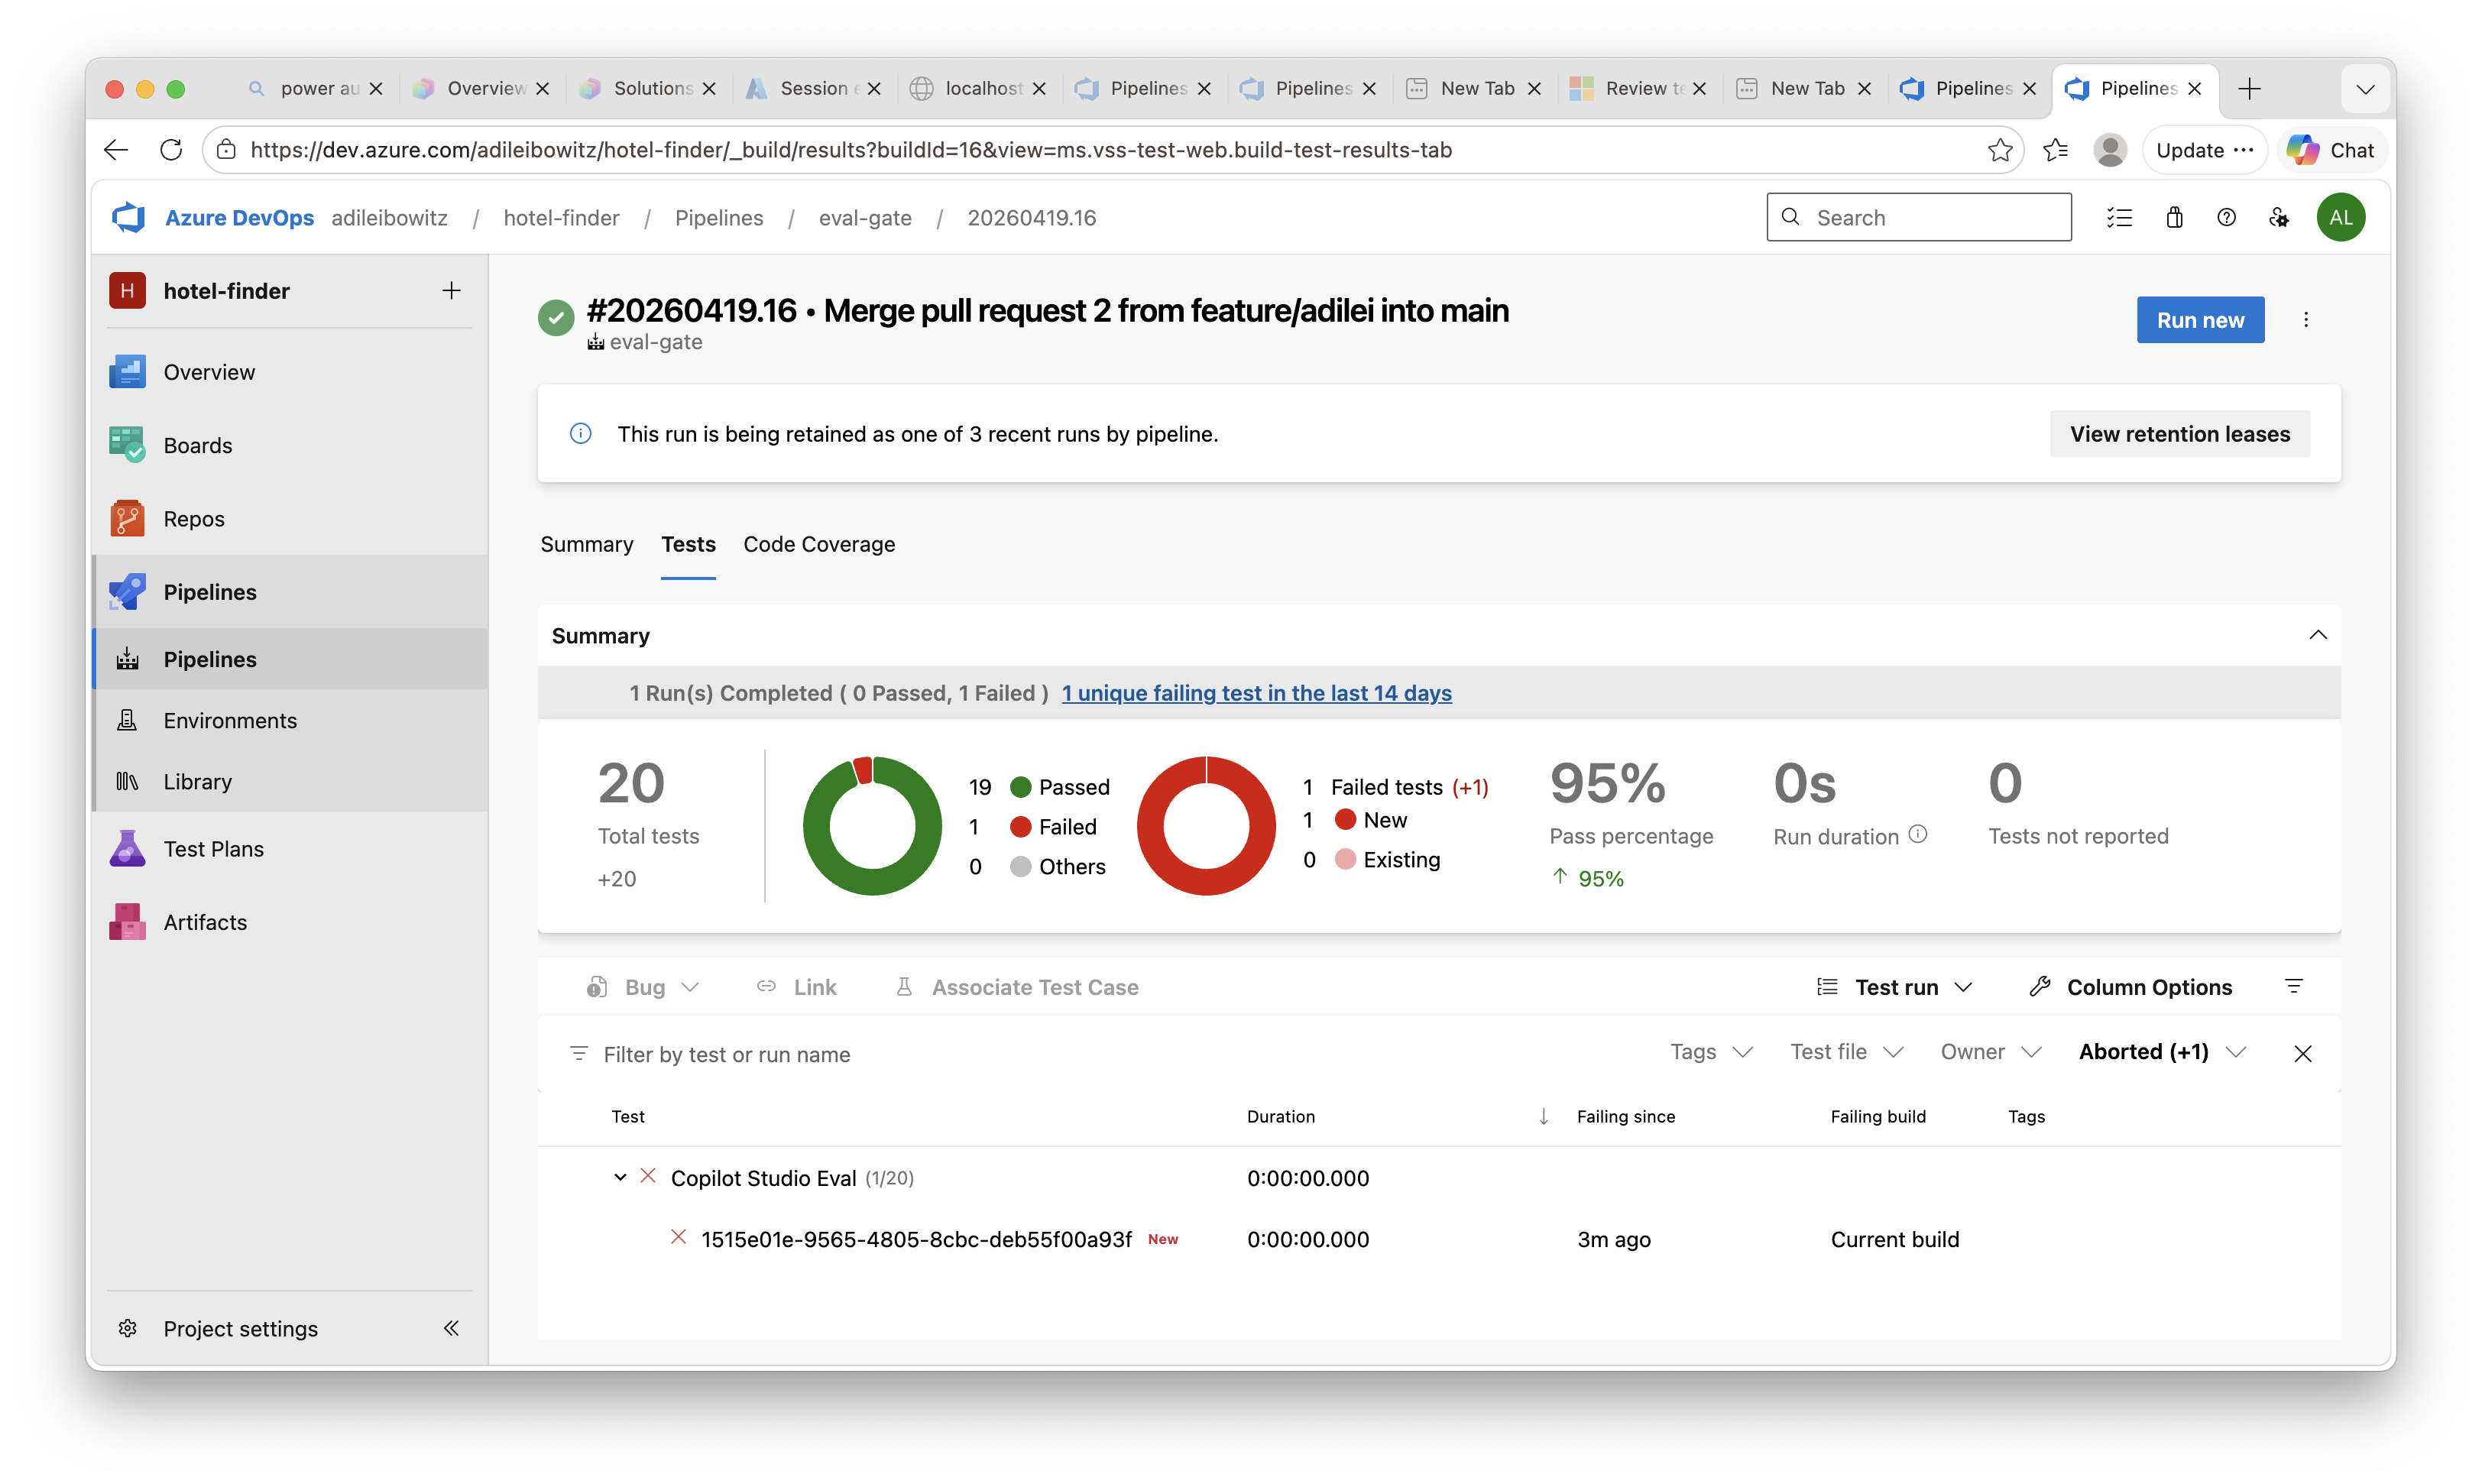
Task: Select Repos from the left navigation
Action: tap(194, 518)
